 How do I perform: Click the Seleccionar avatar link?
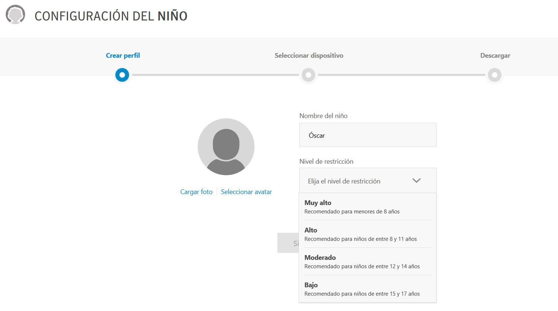click(246, 192)
